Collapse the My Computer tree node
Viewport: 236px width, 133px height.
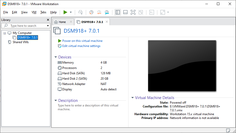pos(5,33)
